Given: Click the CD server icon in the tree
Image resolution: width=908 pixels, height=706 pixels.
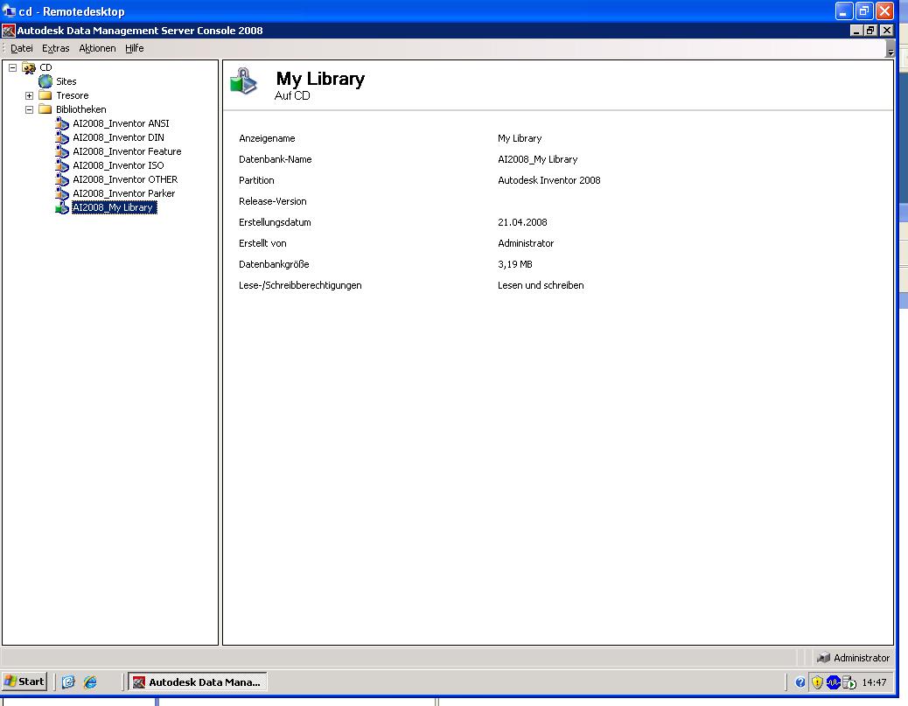Looking at the screenshot, I should [x=29, y=67].
